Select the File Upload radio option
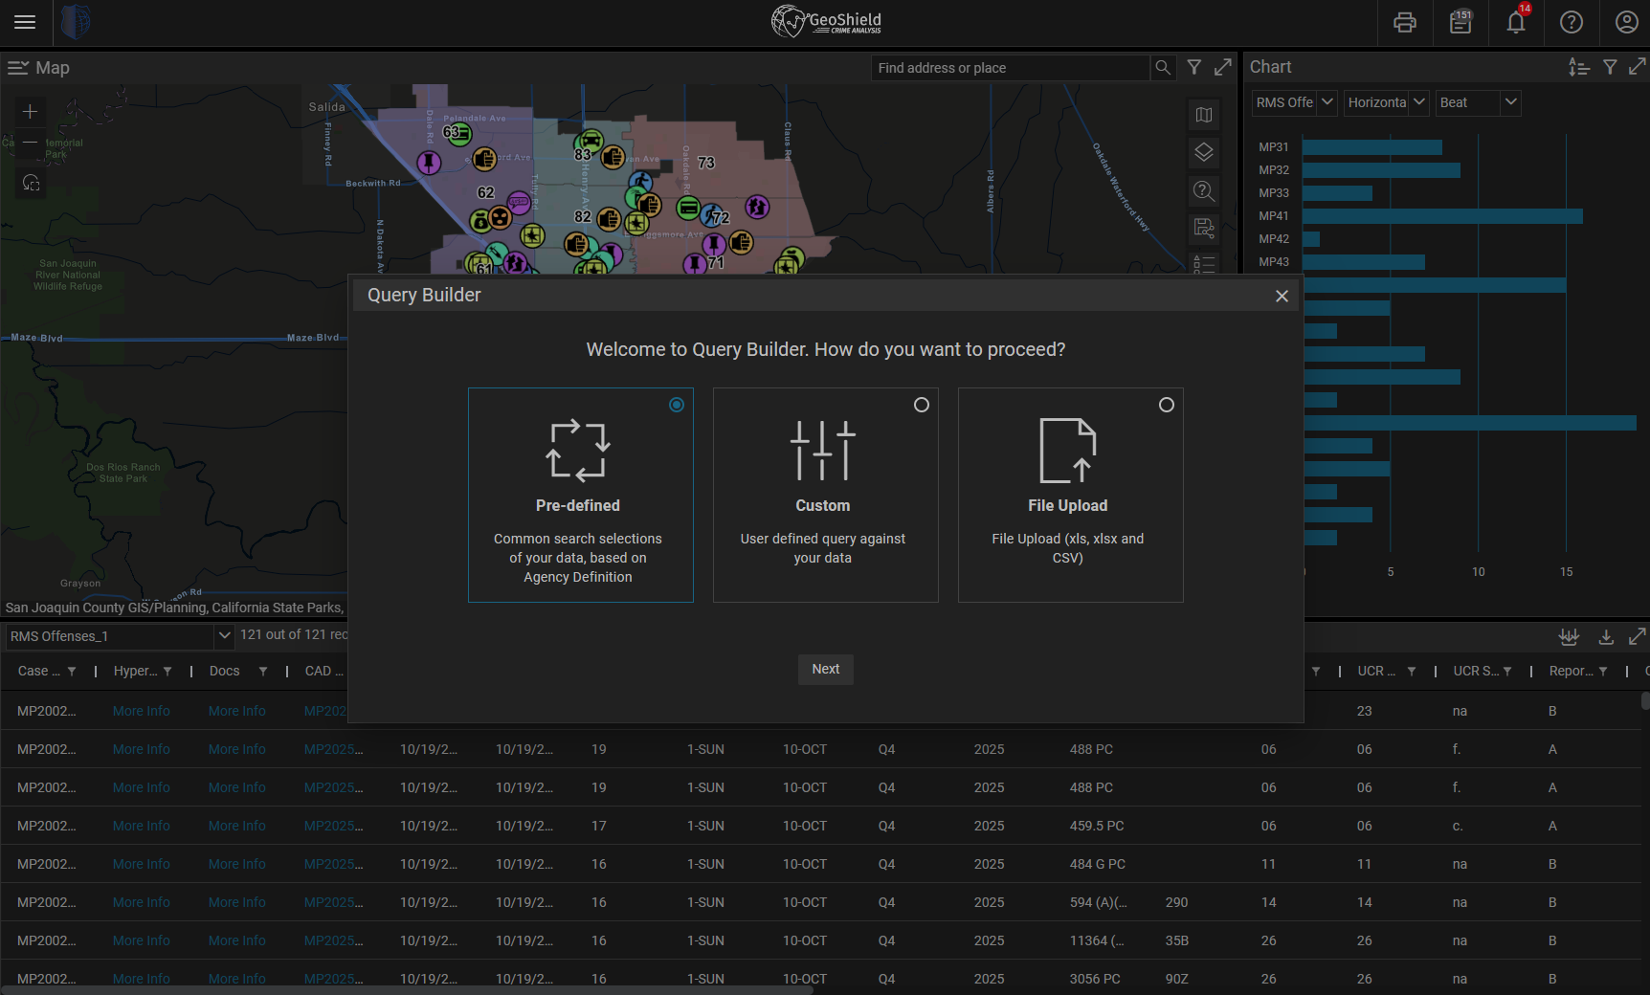 click(1166, 405)
